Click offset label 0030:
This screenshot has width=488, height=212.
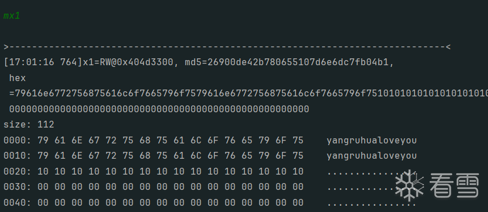18,187
